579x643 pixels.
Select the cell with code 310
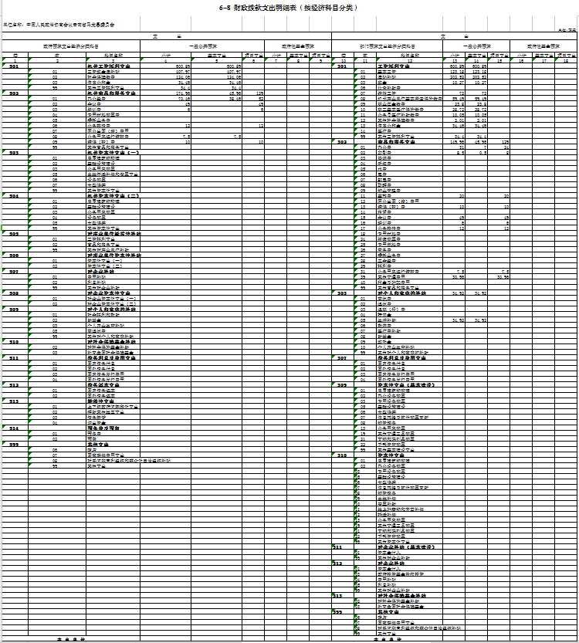[x=340, y=455]
